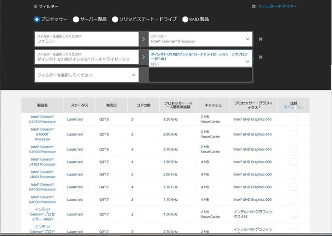Open Intel Celeron G4900T Processor link

pos(43,135)
